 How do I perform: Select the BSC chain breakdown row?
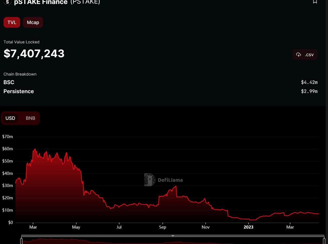(9, 82)
